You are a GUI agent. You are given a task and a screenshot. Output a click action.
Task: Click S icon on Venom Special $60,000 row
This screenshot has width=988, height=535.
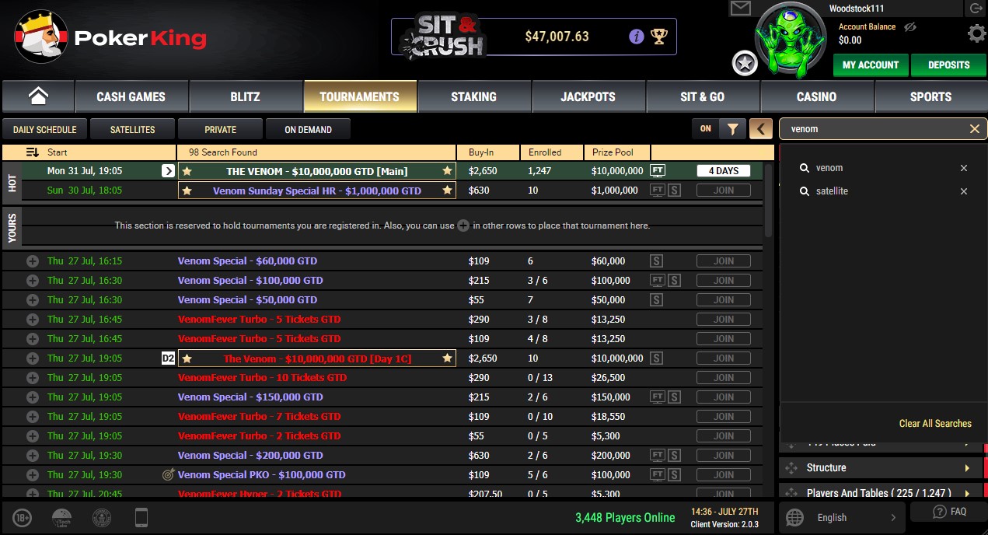coord(658,261)
